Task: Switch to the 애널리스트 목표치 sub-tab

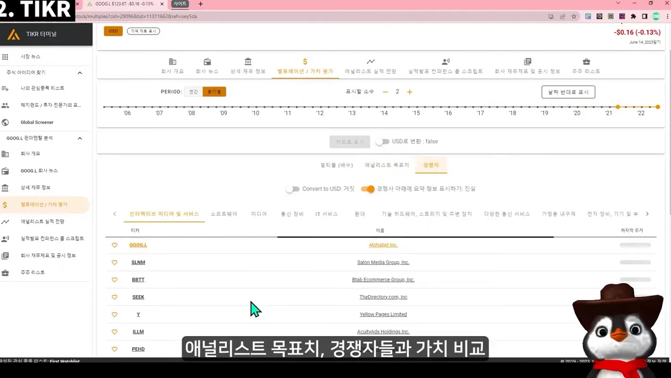Action: (387, 165)
